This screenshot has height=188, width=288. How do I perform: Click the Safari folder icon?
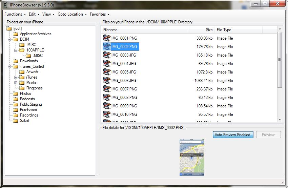pos(15,121)
